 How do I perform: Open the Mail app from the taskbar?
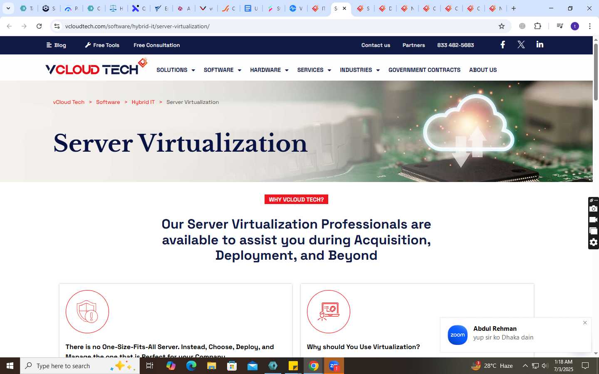pyautogui.click(x=252, y=366)
